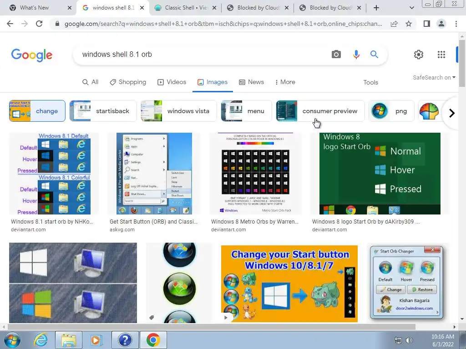Image resolution: width=466 pixels, height=349 pixels.
Task: Switch to News results
Action: pos(251,82)
